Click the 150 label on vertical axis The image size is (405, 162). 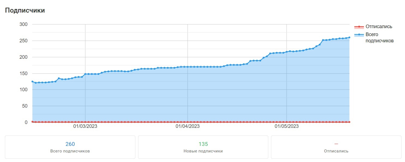click(23, 73)
